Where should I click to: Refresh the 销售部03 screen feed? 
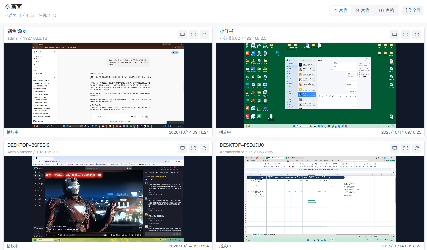click(x=204, y=35)
